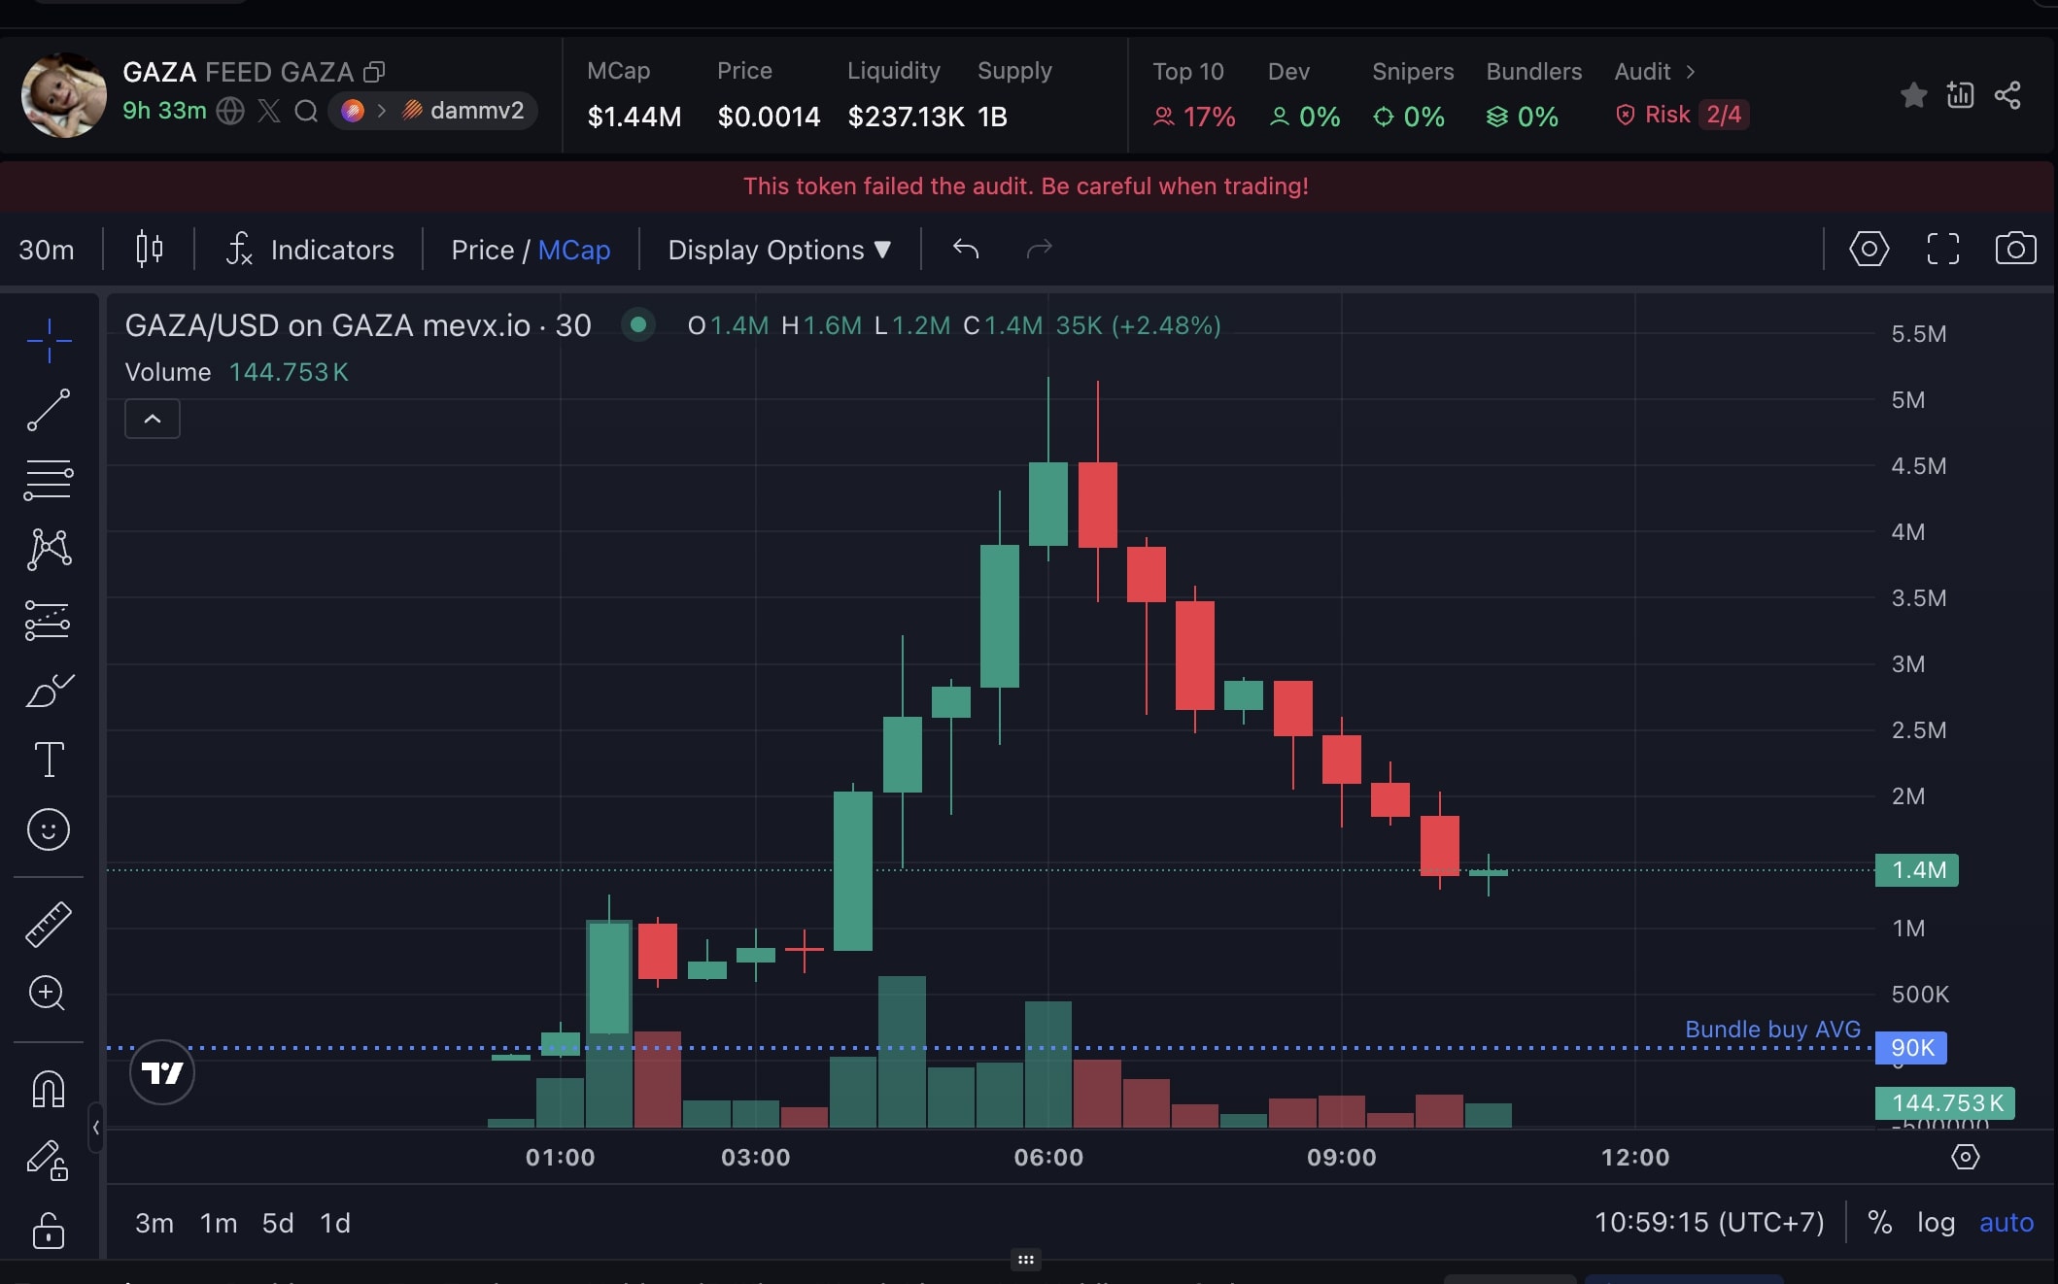Click the Liquidity $237.13K value
The height and width of the screenshot is (1284, 2058).
(906, 117)
